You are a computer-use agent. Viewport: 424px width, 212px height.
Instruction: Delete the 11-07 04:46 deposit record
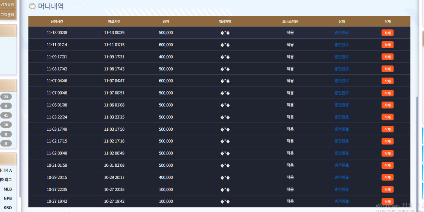pyautogui.click(x=387, y=81)
